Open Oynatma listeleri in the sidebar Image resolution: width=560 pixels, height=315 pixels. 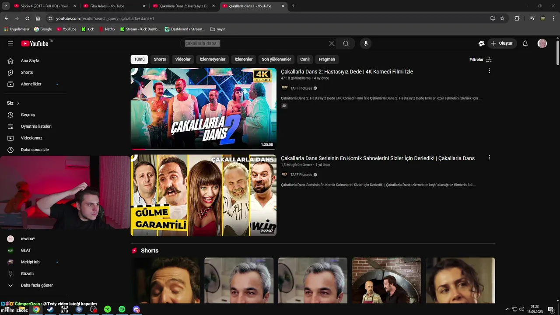coord(35,126)
